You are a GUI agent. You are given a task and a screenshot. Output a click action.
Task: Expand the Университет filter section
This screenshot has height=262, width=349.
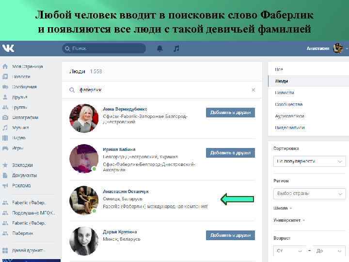click(289, 220)
